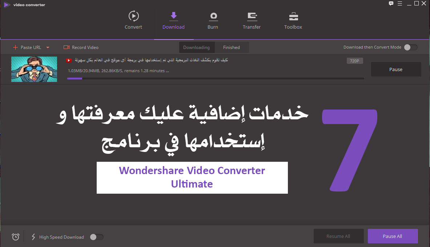Open the feedback chat bubble icon
The height and width of the screenshot is (247, 430).
click(x=391, y=4)
